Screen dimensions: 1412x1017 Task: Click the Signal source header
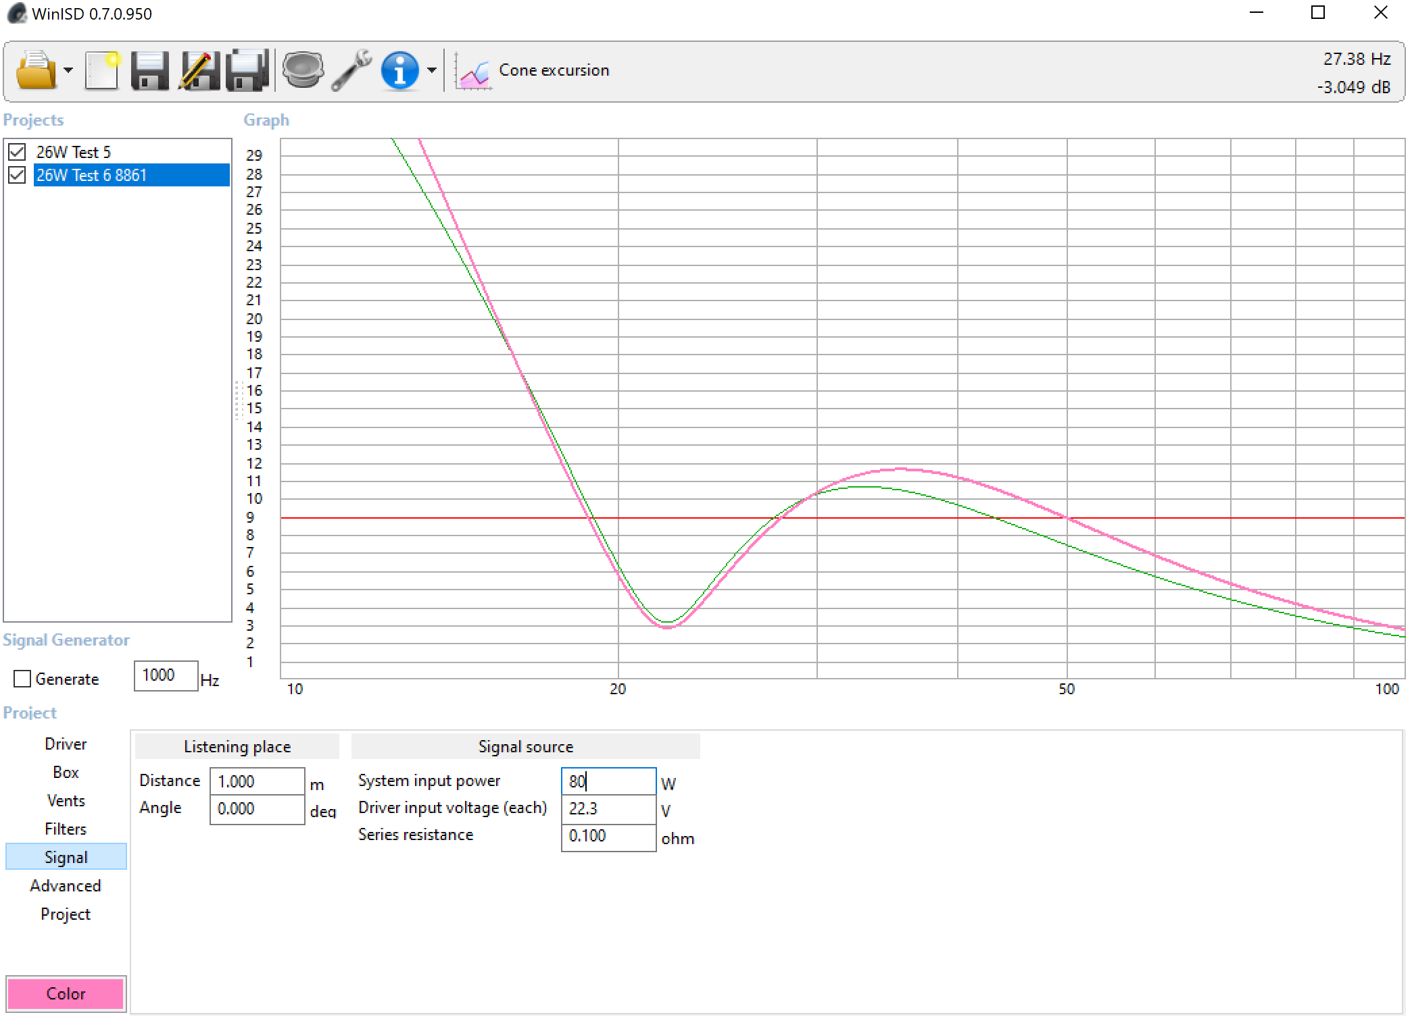point(525,746)
